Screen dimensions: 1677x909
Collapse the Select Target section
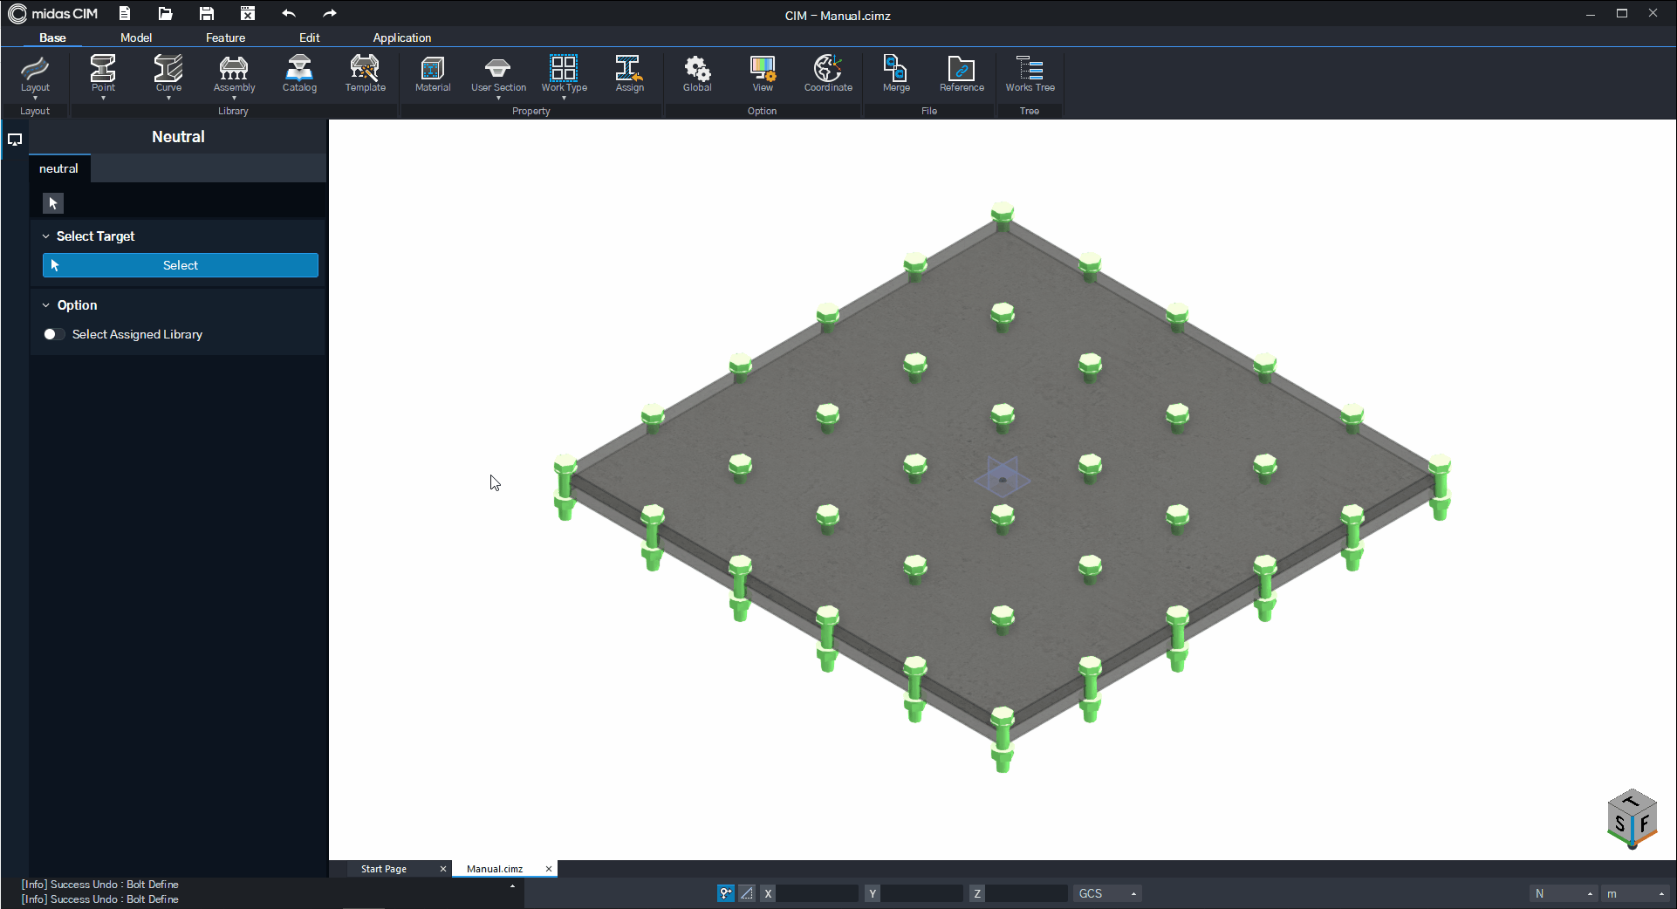[46, 236]
